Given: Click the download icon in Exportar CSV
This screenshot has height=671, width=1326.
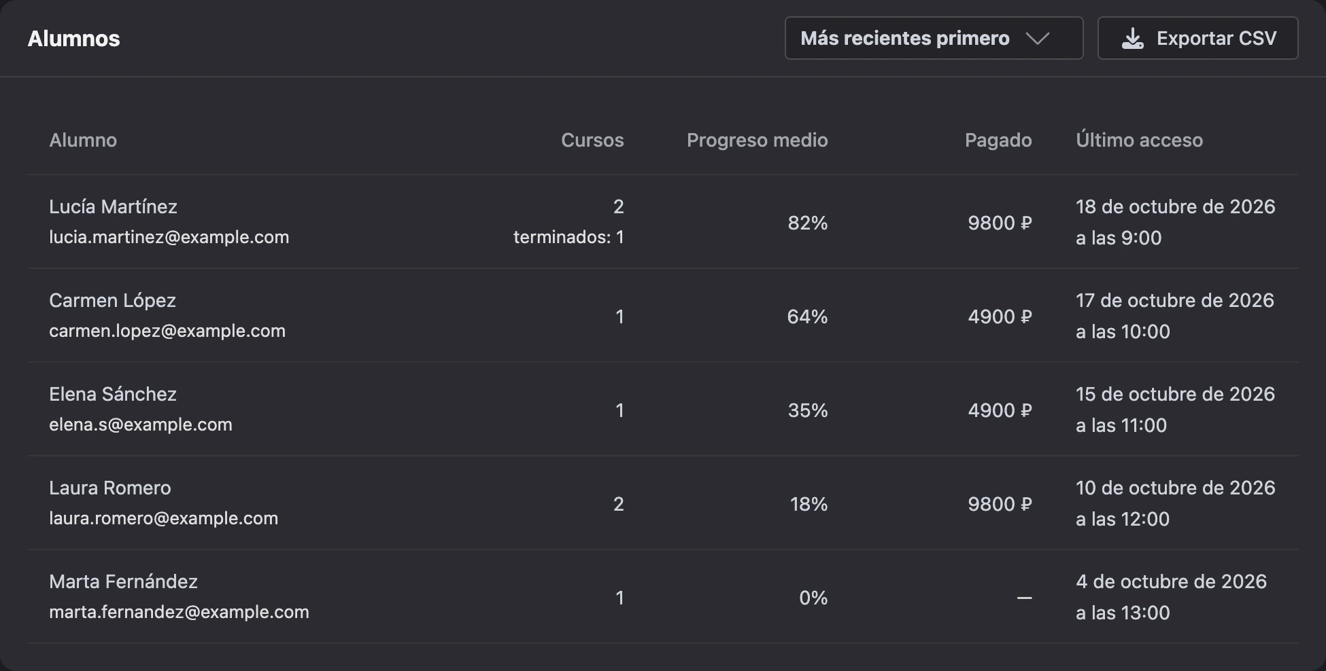Looking at the screenshot, I should 1132,39.
